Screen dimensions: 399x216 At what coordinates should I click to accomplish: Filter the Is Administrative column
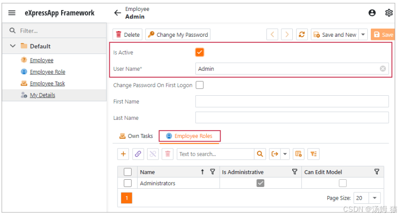[x=295, y=172]
